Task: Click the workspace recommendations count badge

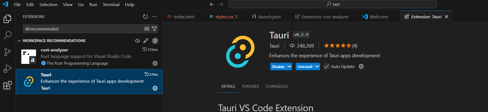Action: coord(155,41)
